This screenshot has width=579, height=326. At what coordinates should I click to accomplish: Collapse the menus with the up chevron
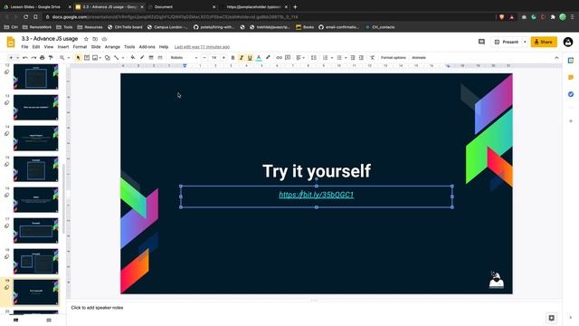point(556,58)
